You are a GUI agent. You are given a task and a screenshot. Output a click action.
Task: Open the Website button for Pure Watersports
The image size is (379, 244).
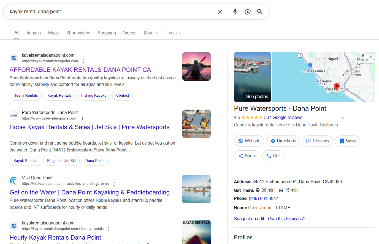click(249, 141)
